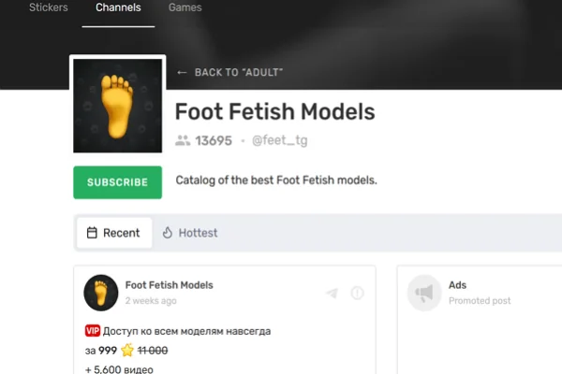The height and width of the screenshot is (374, 562).
Task: Click the back arrow icon
Action: [x=182, y=73]
